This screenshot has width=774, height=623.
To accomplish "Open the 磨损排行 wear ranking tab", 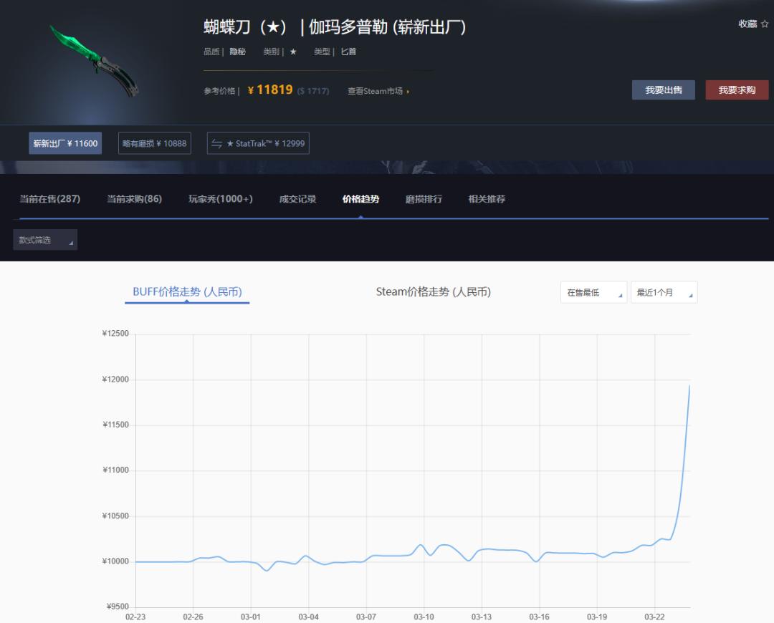I will point(423,199).
